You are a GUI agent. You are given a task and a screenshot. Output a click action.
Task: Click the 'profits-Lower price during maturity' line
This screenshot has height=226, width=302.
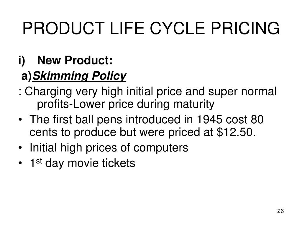point(126,104)
